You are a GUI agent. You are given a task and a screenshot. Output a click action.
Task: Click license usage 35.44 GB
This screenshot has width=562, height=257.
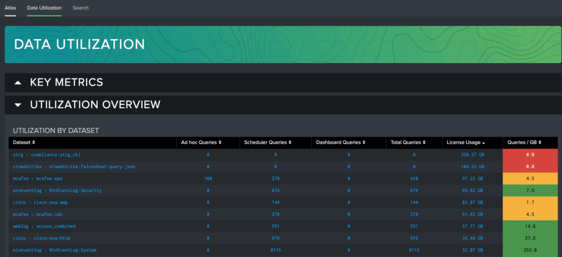point(474,238)
